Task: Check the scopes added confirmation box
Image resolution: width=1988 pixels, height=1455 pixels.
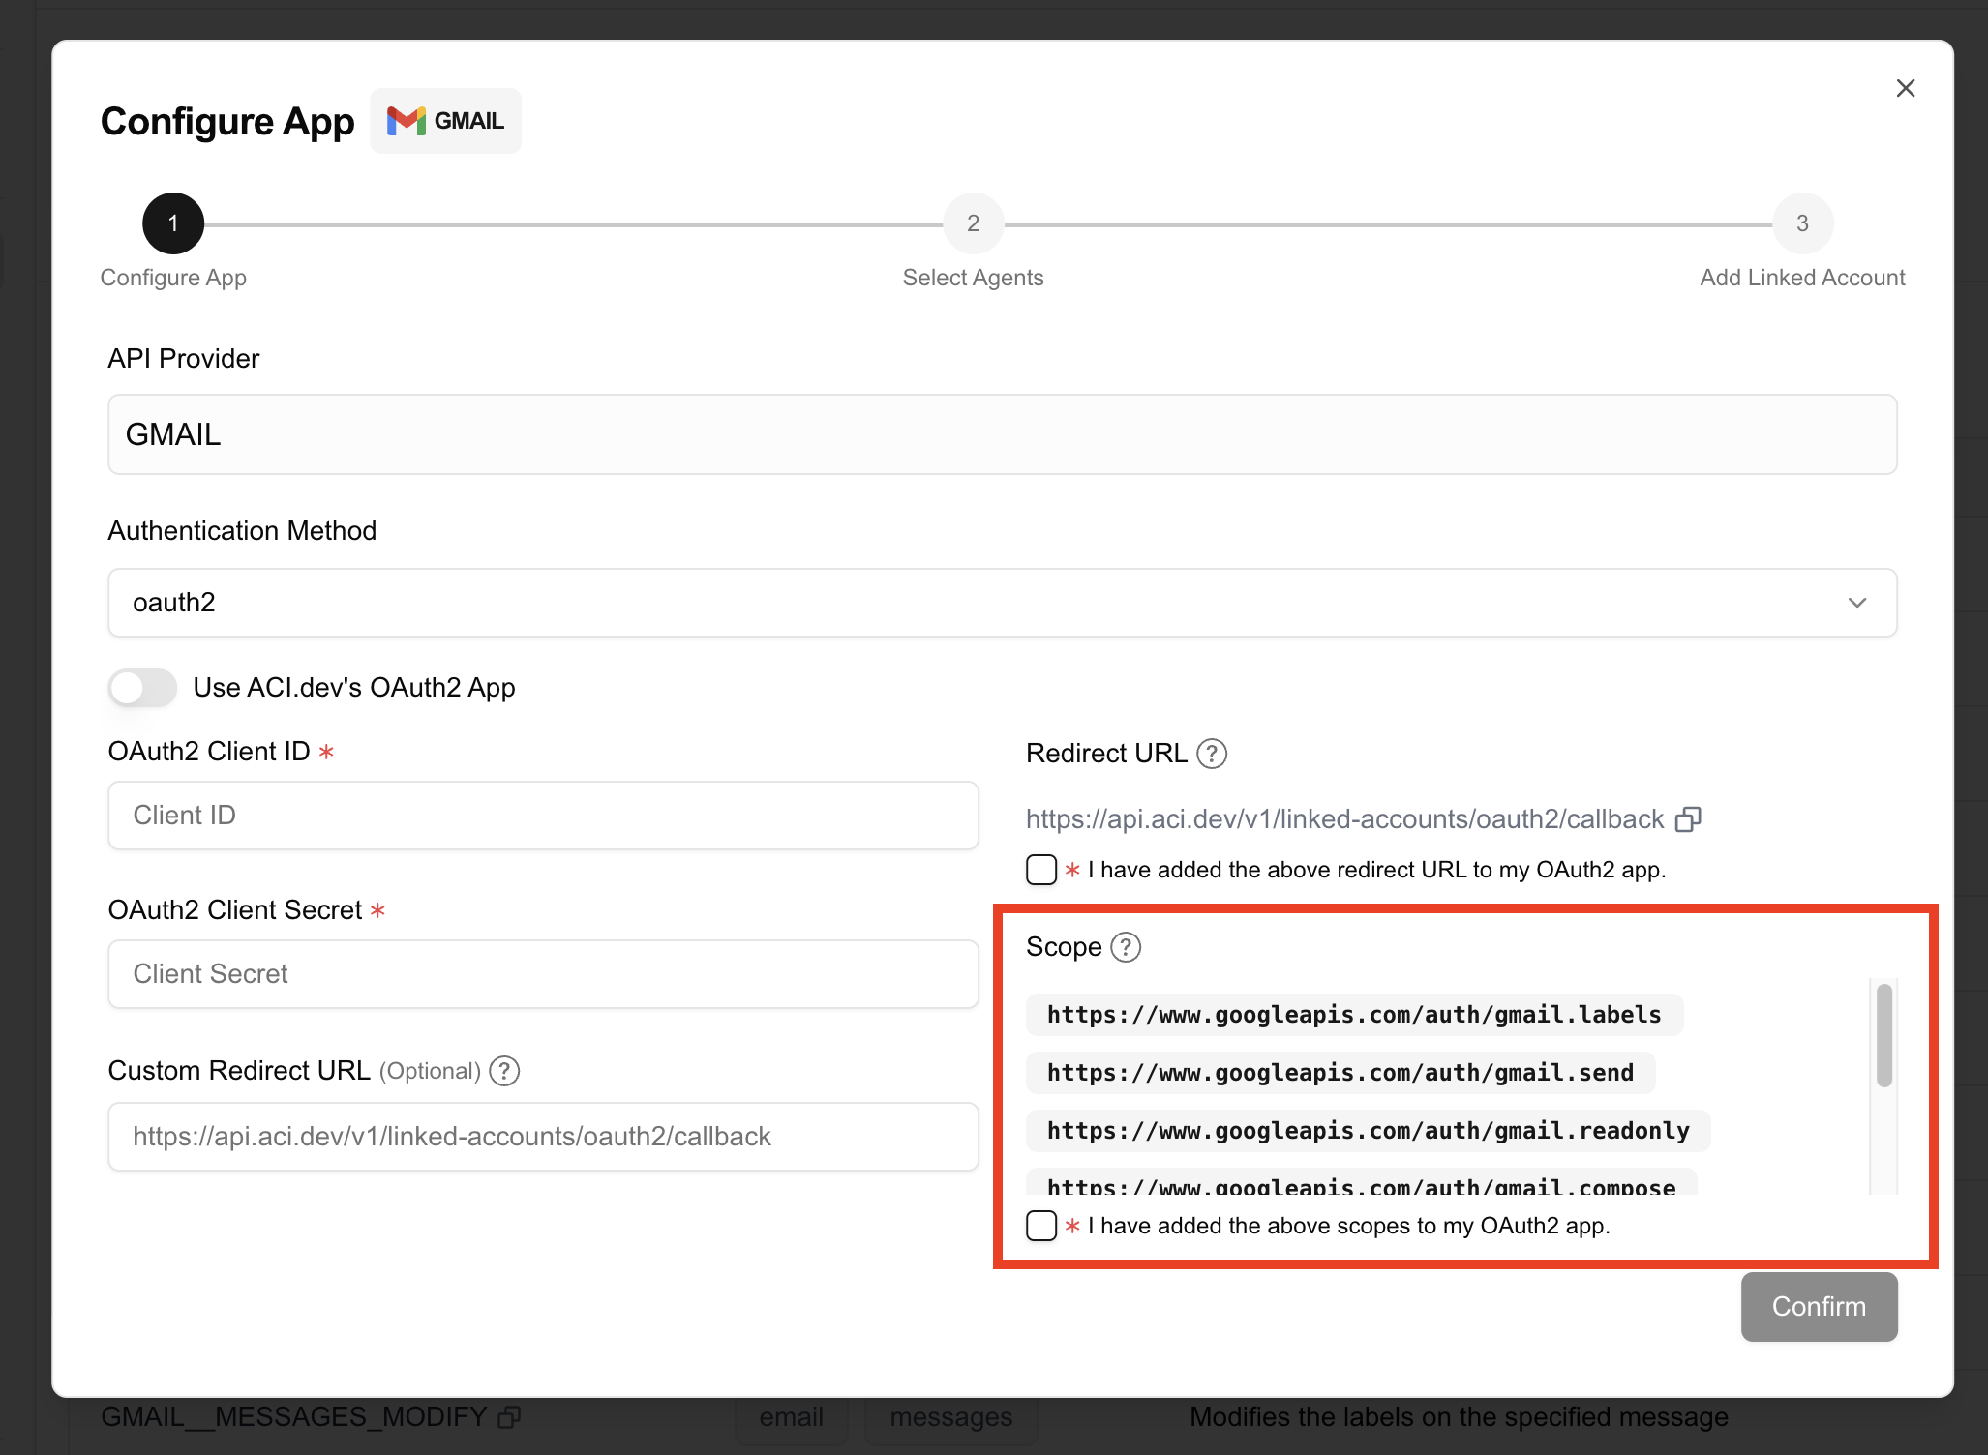Action: coord(1041,1226)
